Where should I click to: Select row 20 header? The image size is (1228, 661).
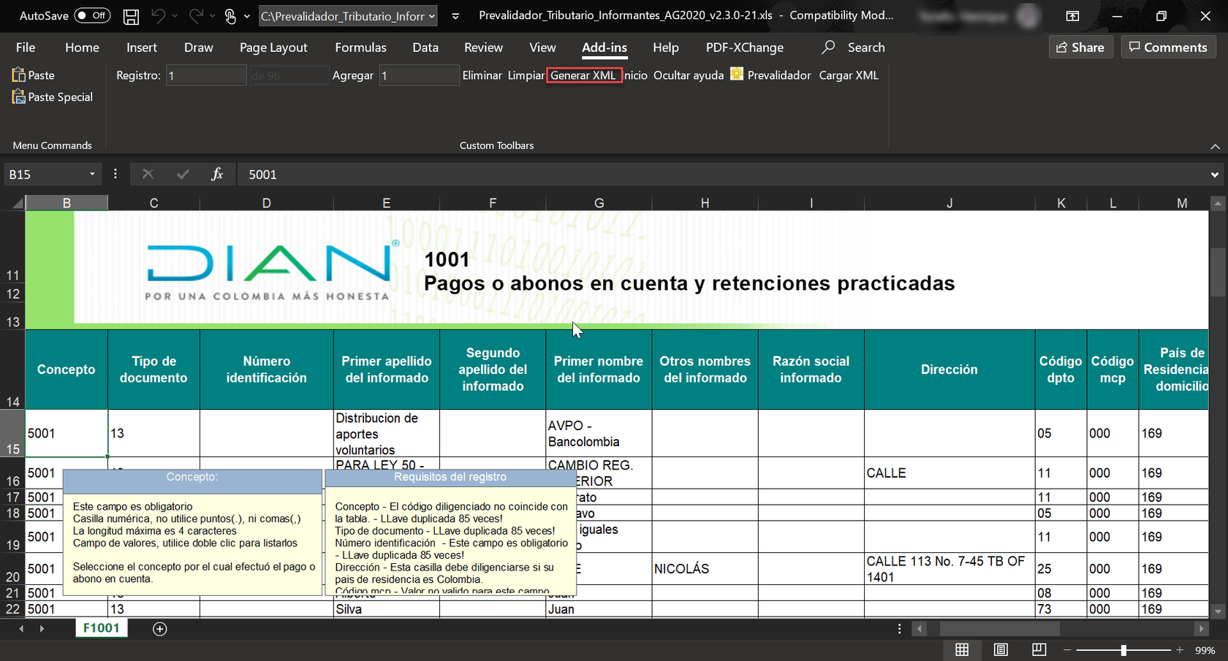coord(12,568)
